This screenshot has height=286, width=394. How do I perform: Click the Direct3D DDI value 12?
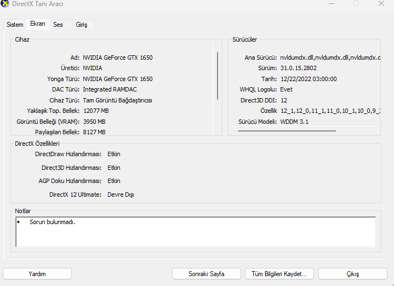(284, 100)
